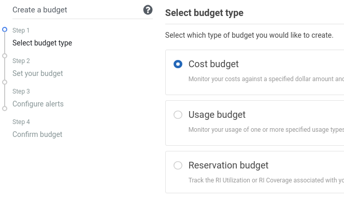
Task: Choose the Reservation budget radio button
Action: point(178,165)
